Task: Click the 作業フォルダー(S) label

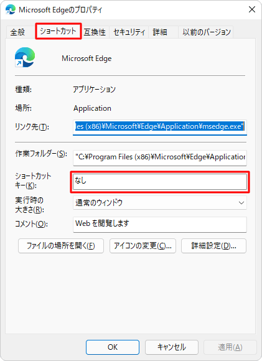Action: coord(41,154)
